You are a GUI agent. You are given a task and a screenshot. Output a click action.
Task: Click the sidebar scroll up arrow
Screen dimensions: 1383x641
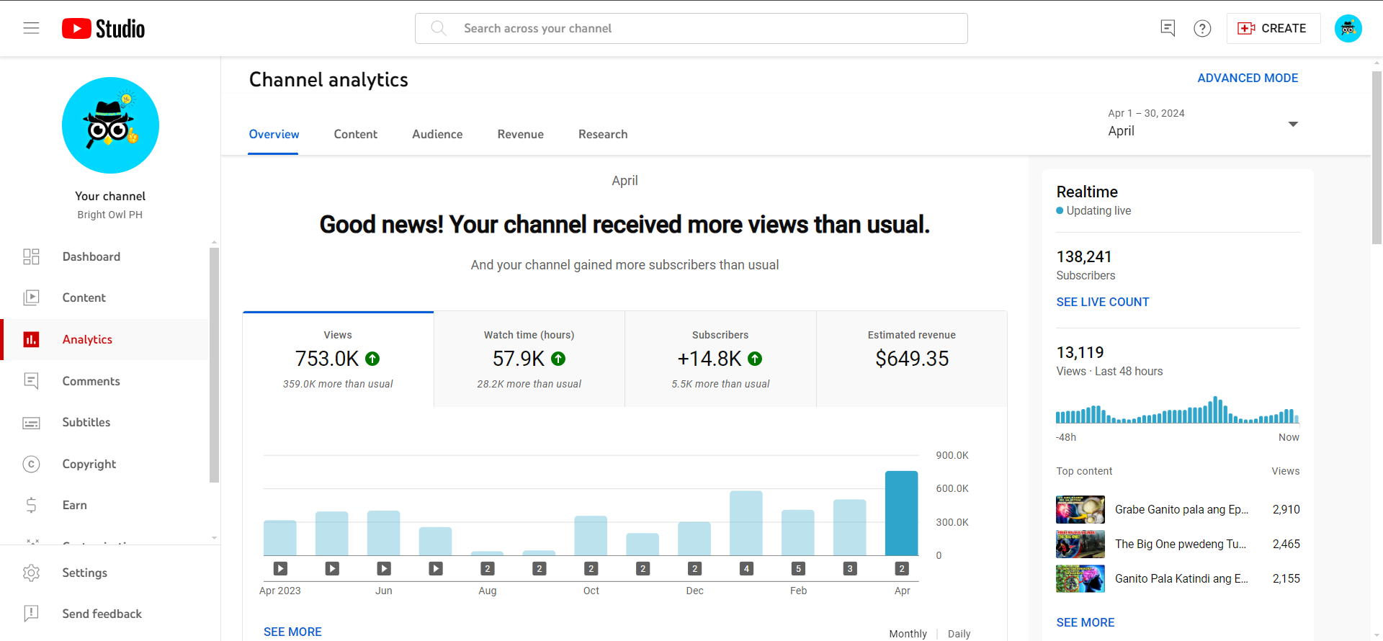(x=214, y=243)
